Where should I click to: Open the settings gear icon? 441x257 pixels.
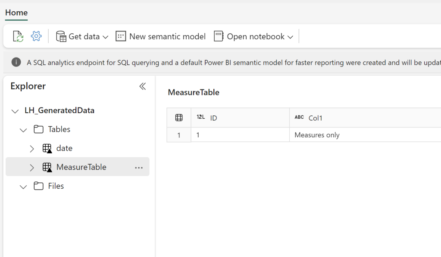pyautogui.click(x=36, y=36)
